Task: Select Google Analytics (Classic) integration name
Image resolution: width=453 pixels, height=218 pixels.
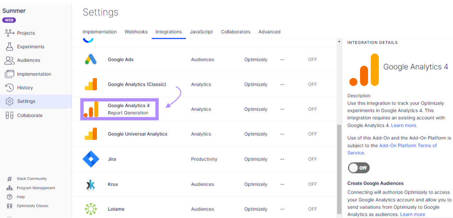Action: click(137, 84)
